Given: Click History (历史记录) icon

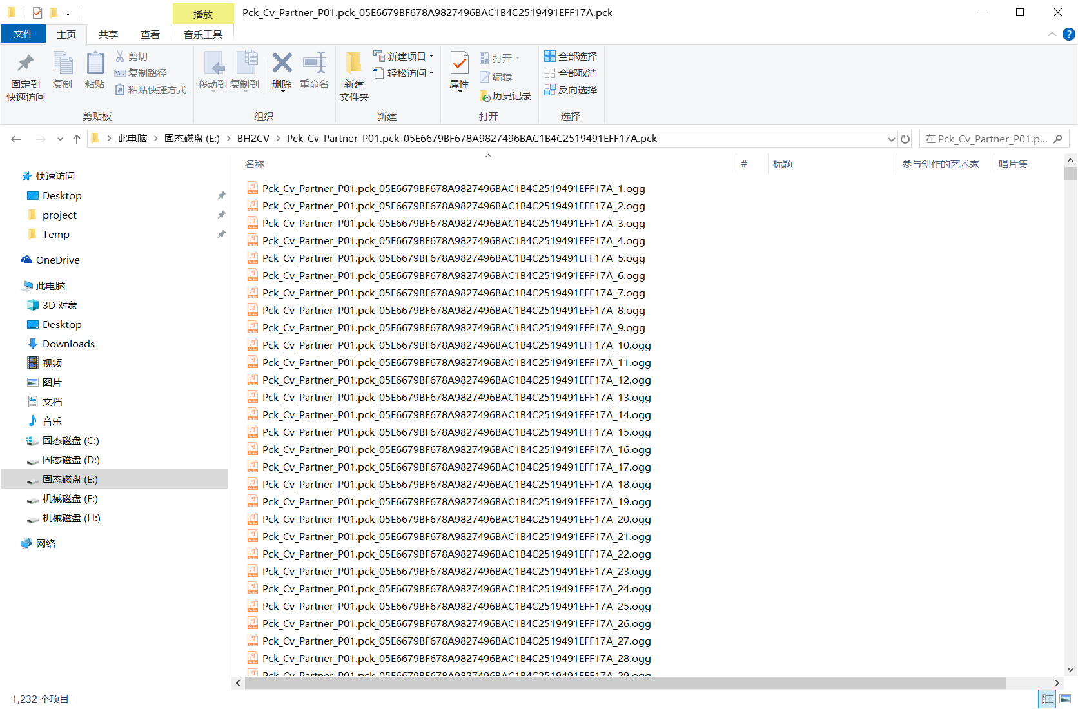Looking at the screenshot, I should pos(485,95).
